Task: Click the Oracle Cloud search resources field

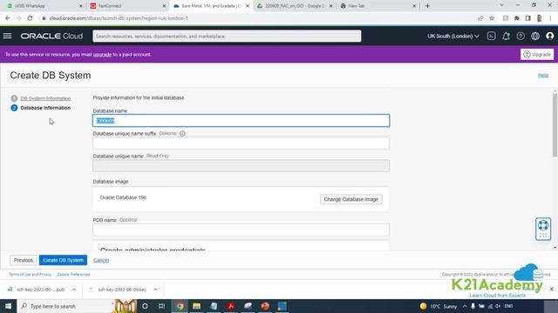Action: 227,37
